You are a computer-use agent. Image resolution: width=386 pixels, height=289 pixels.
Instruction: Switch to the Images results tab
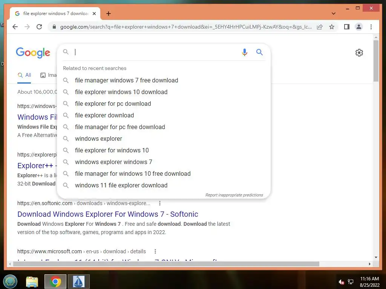click(49, 75)
